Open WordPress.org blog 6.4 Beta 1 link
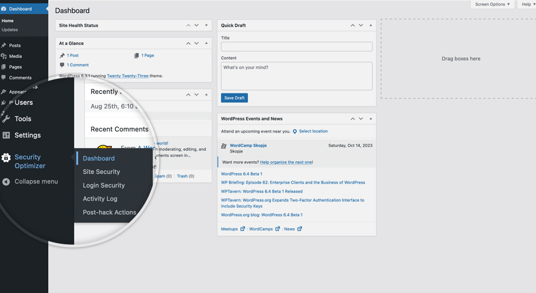The image size is (536, 293). pos(262,215)
